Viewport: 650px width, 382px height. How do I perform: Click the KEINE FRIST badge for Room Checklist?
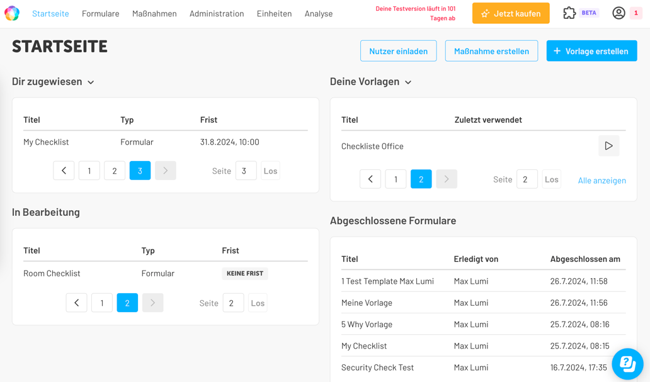pyautogui.click(x=245, y=273)
